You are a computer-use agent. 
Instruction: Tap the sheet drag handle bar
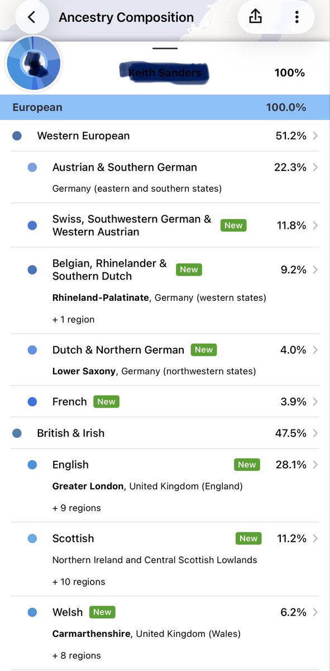point(165,48)
